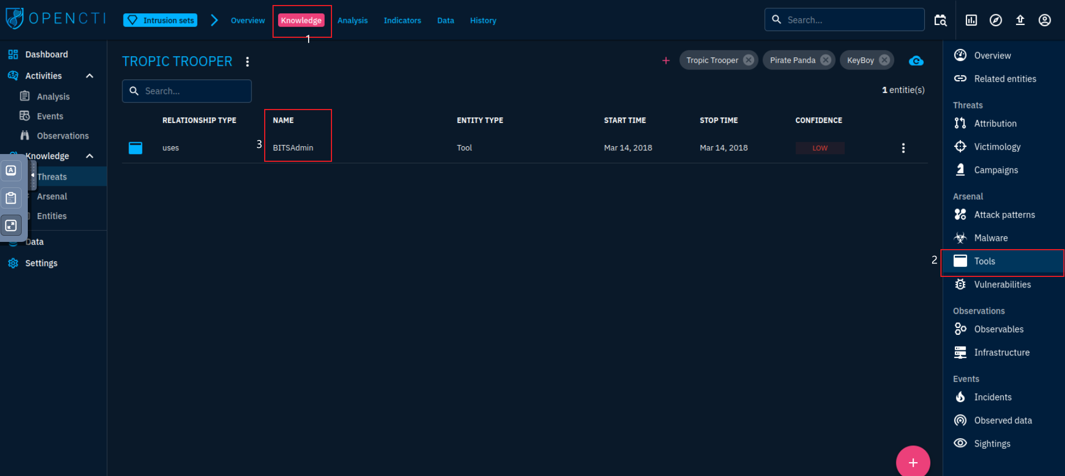Open the user profile account icon
The width and height of the screenshot is (1065, 476).
1044,20
